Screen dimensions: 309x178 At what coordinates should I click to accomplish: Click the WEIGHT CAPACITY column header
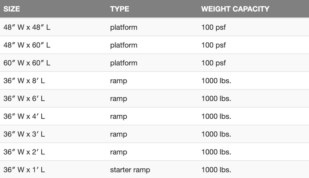pos(235,9)
